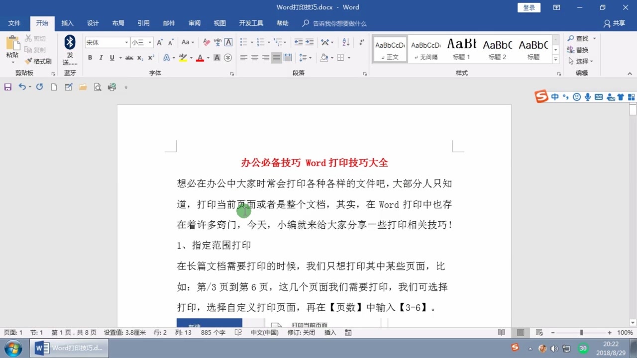
Task: Shrink font size with the shrink font icon
Action: point(171,43)
